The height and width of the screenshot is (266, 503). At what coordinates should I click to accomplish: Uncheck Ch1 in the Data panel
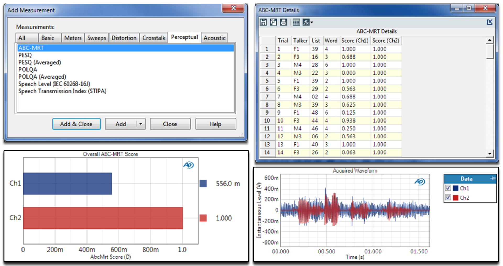pyautogui.click(x=448, y=188)
